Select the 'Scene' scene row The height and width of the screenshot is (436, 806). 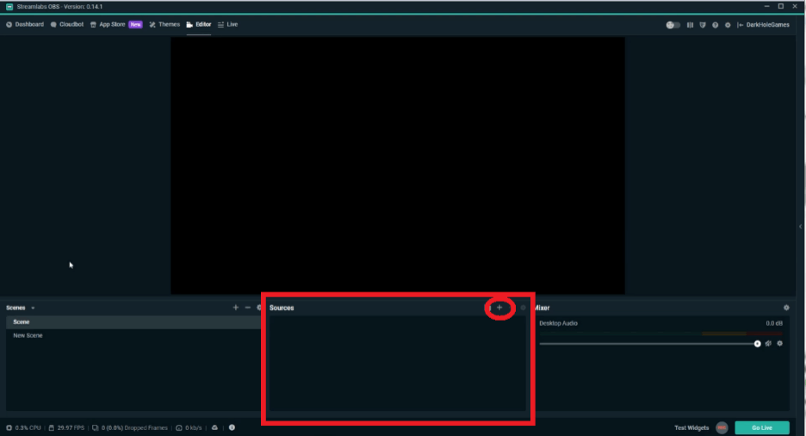133,322
